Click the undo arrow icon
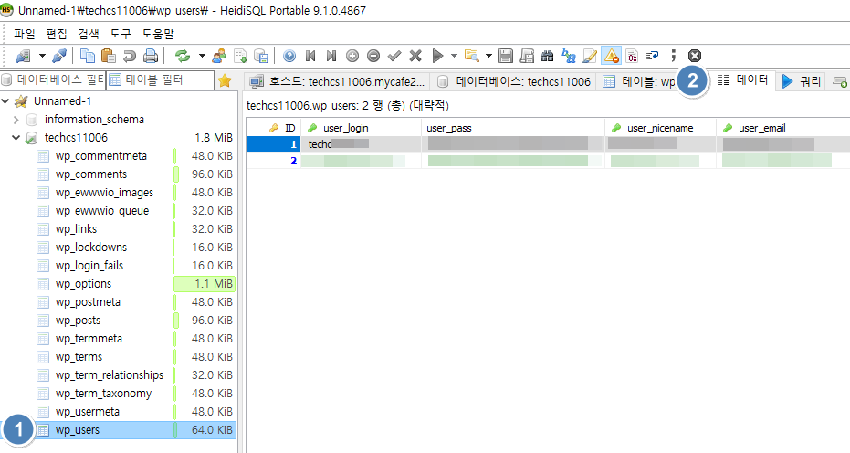The width and height of the screenshot is (850, 453). 130,56
